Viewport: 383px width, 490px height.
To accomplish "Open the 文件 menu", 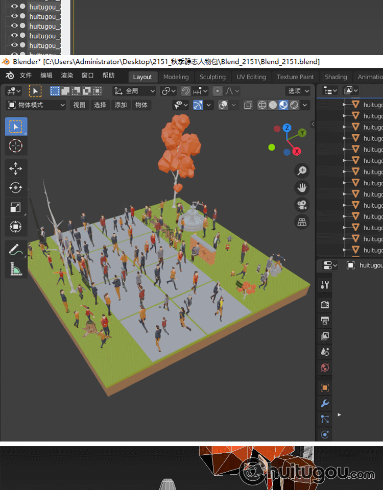I will pyautogui.click(x=26, y=76).
